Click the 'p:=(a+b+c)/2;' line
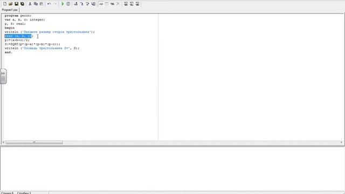The image size is (345, 194). 17,40
